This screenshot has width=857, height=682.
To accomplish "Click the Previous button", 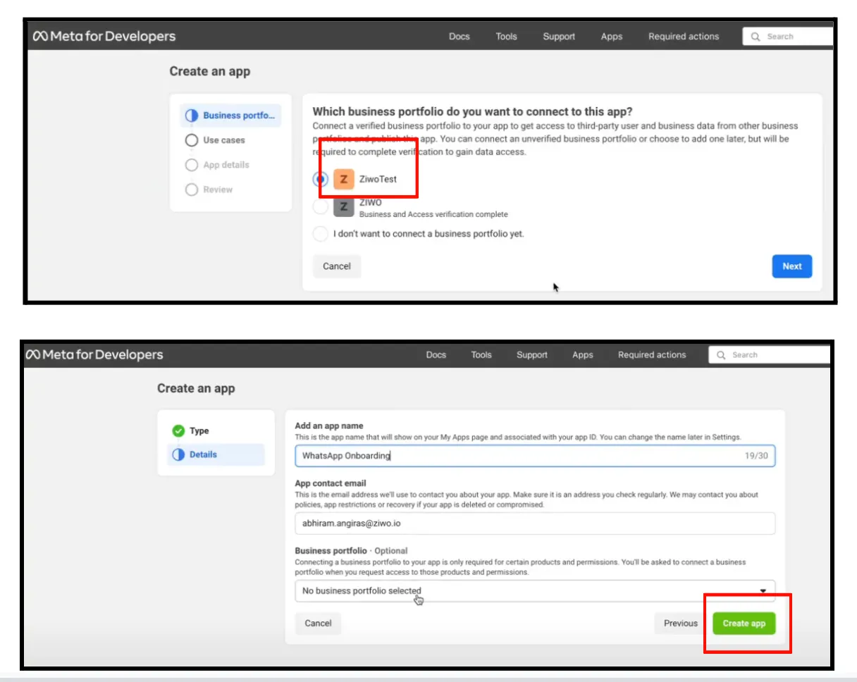I will click(681, 624).
